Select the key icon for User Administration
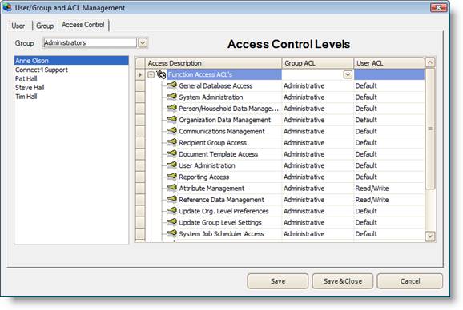The width and height of the screenshot is (463, 310). tap(171, 165)
